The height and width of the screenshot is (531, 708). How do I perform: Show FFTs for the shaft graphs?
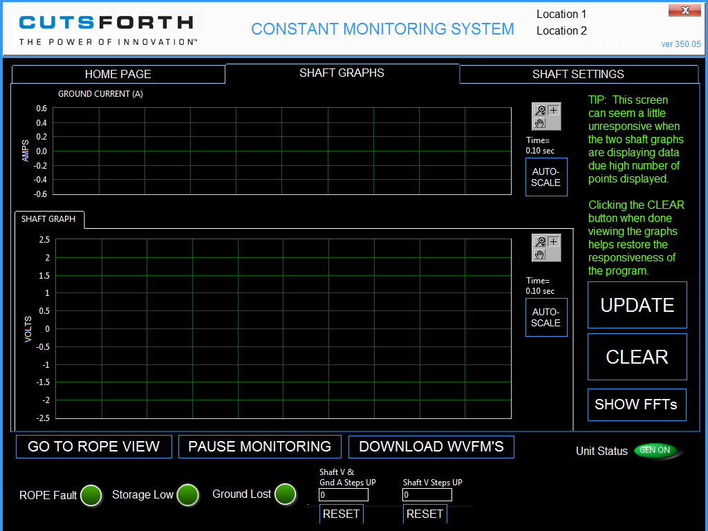636,404
